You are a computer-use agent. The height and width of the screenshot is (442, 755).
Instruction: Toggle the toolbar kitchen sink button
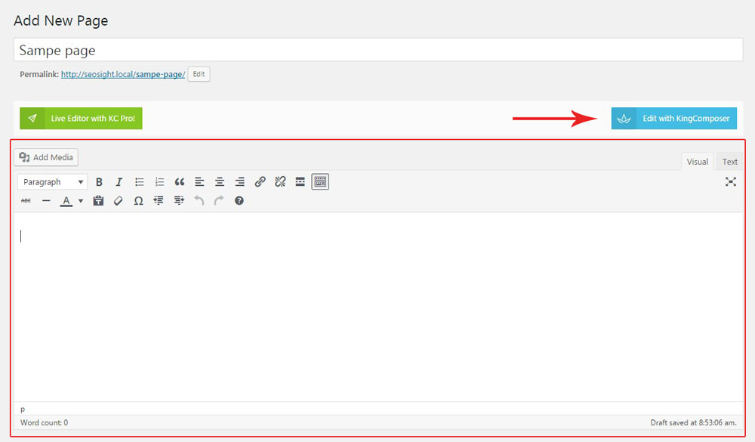click(320, 182)
